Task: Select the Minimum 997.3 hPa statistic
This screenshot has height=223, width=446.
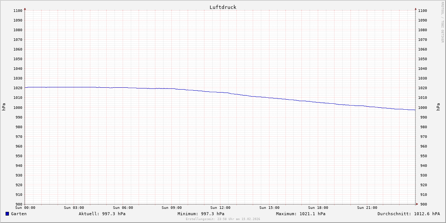Action: (201, 214)
